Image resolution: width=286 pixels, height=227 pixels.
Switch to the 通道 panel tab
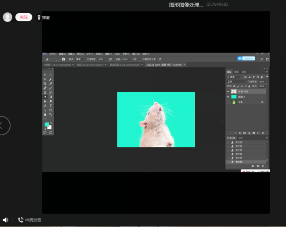click(x=237, y=72)
